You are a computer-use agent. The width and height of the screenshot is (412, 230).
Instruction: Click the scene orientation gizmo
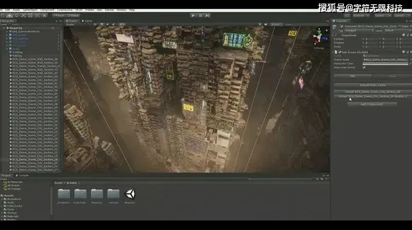(319, 38)
